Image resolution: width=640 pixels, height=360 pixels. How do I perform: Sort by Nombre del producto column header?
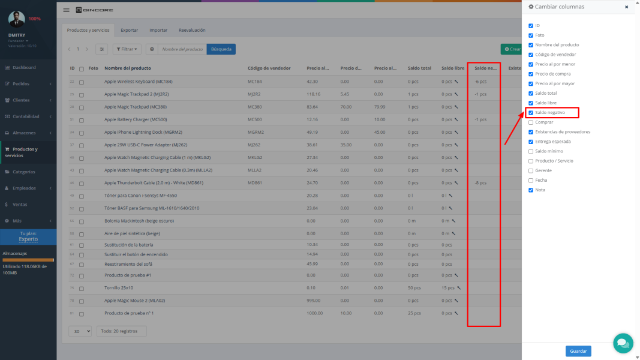click(127, 68)
